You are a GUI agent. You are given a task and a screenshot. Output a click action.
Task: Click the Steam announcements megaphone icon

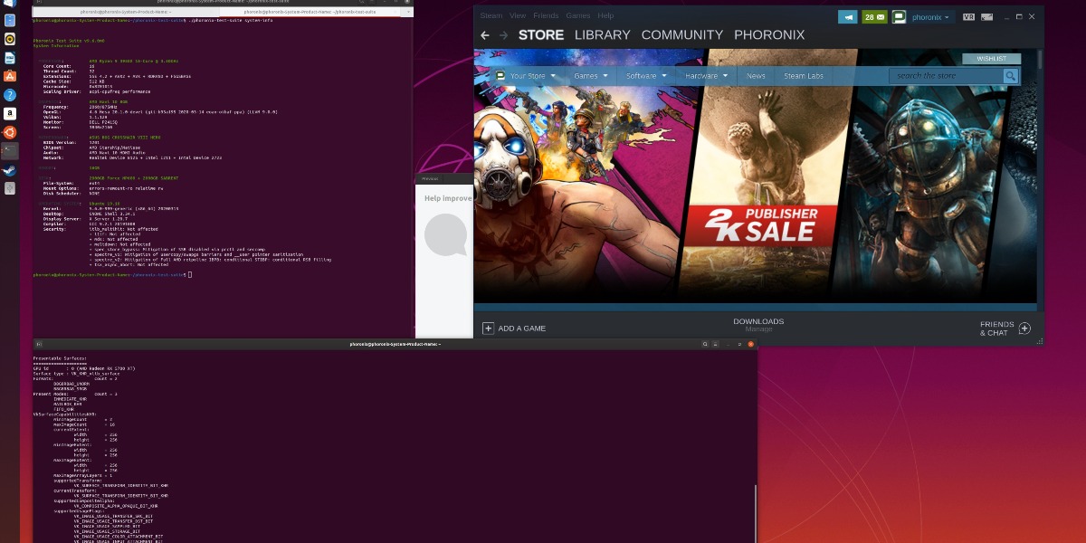coord(847,16)
